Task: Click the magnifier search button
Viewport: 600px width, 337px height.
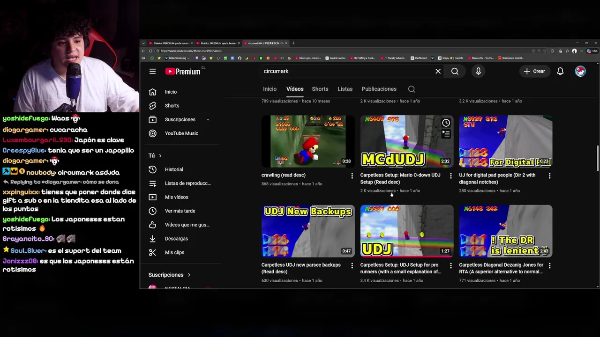Action: point(455,71)
